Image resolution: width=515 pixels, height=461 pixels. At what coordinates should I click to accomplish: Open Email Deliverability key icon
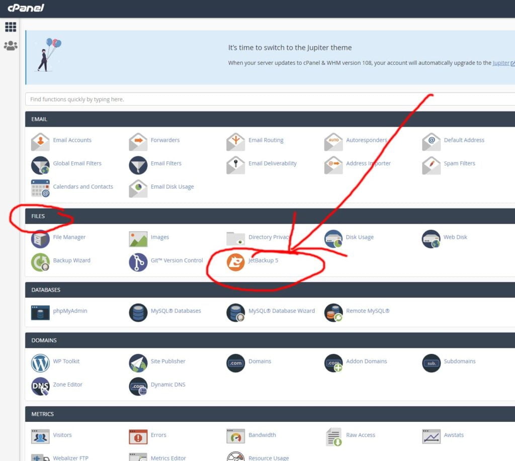coord(235,165)
